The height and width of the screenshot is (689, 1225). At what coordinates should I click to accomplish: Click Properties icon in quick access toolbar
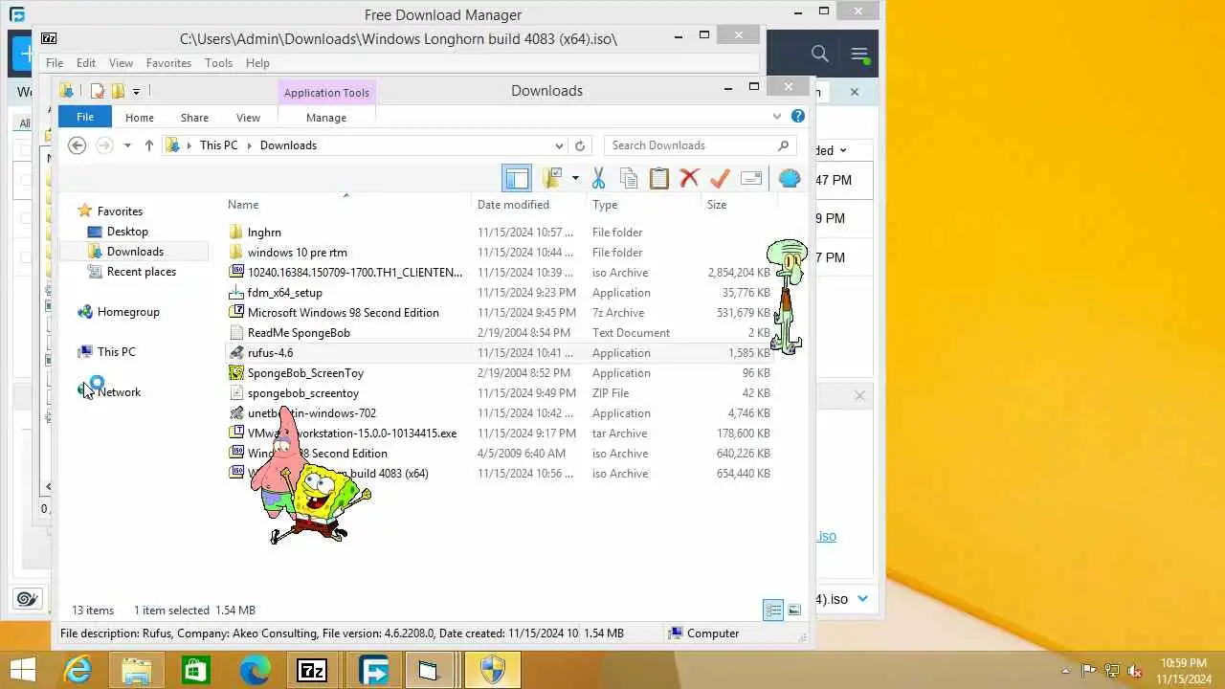[98, 91]
